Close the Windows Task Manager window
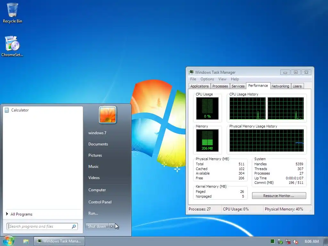The height and width of the screenshot is (246, 328). pyautogui.click(x=306, y=72)
